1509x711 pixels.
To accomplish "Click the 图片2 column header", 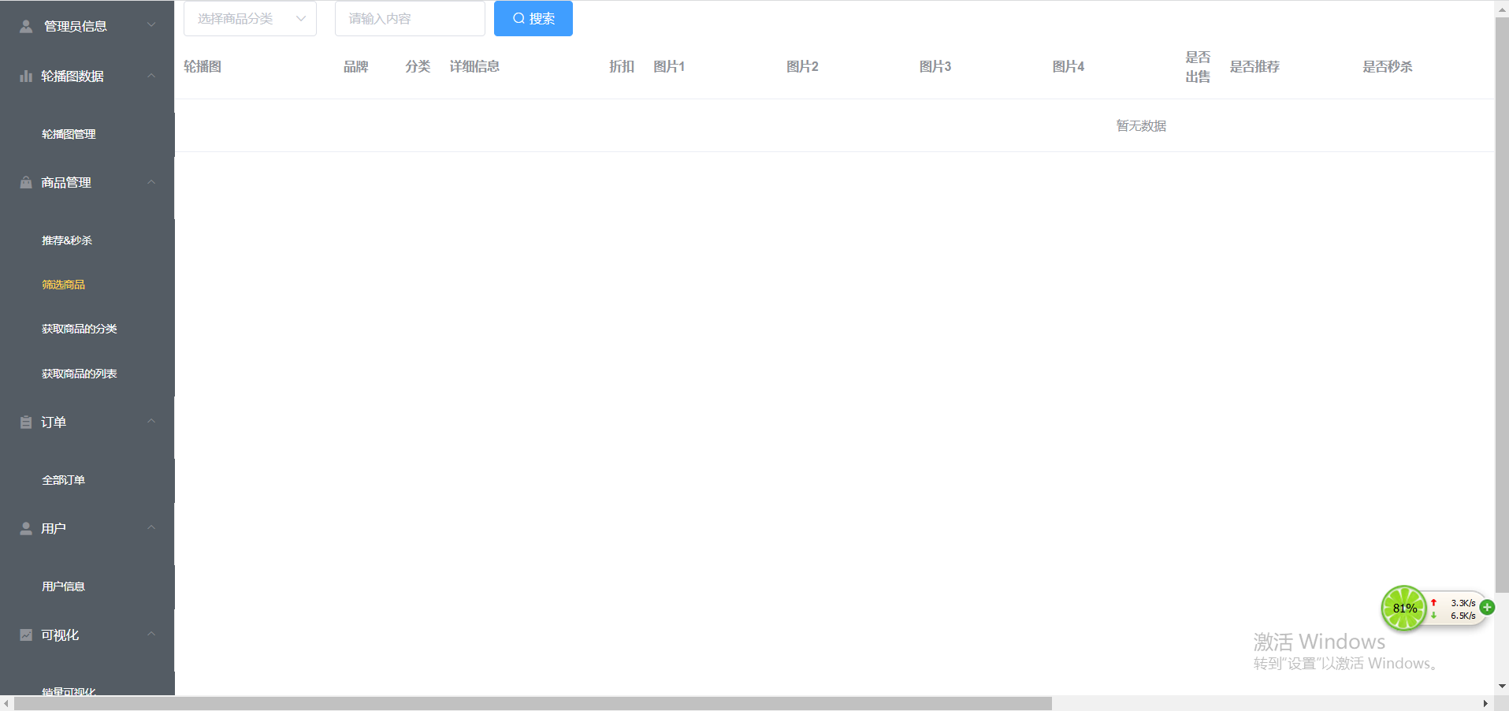I will [803, 66].
